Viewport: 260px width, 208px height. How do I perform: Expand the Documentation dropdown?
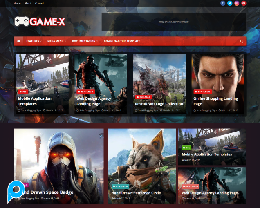tap(85, 41)
